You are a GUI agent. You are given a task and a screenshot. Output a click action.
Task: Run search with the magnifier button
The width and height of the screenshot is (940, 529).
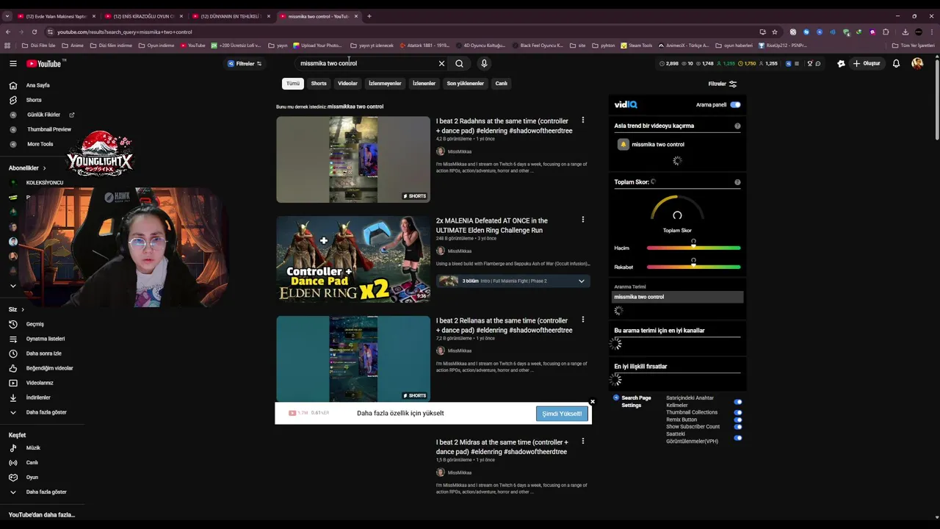pos(459,64)
